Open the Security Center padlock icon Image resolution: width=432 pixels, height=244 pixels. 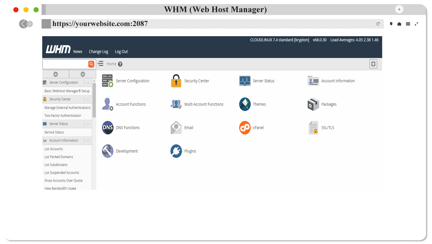coord(176,81)
